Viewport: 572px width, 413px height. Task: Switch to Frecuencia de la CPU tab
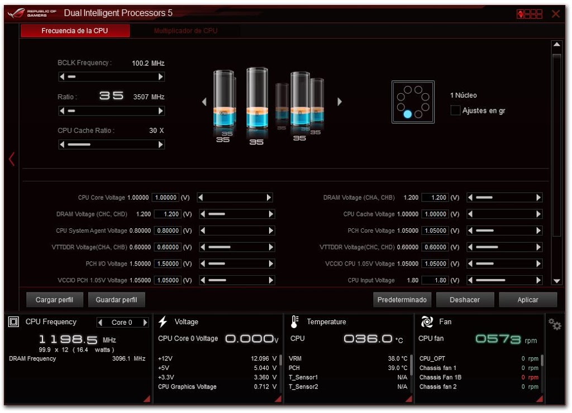coord(75,31)
